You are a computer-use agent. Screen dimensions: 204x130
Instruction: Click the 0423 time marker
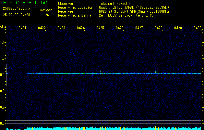(x=61, y=28)
